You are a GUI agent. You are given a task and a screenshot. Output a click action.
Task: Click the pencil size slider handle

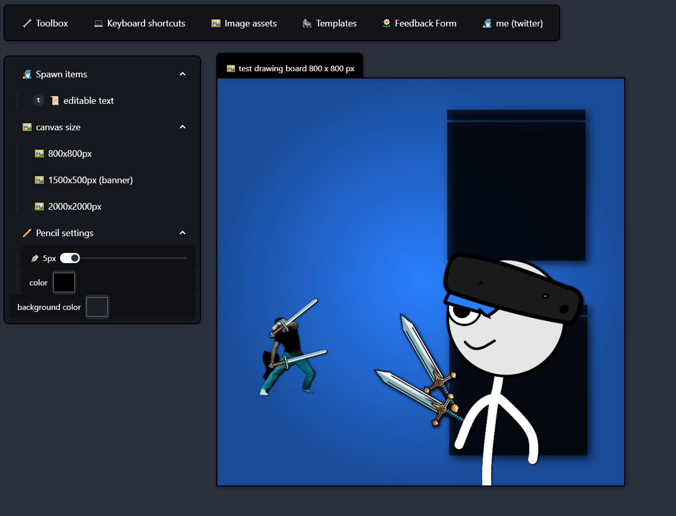[x=75, y=258]
